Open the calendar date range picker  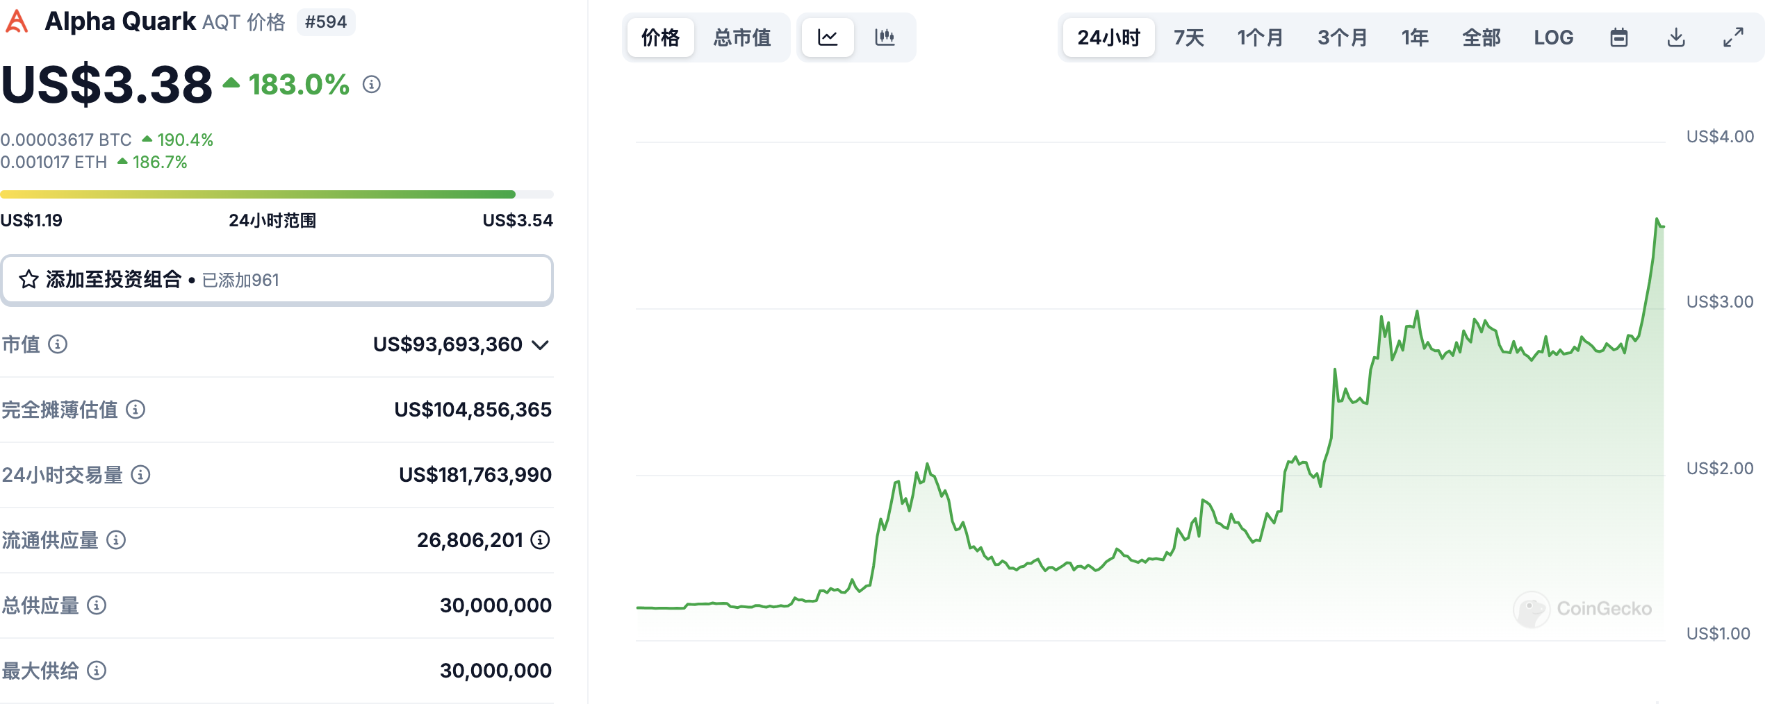1618,37
